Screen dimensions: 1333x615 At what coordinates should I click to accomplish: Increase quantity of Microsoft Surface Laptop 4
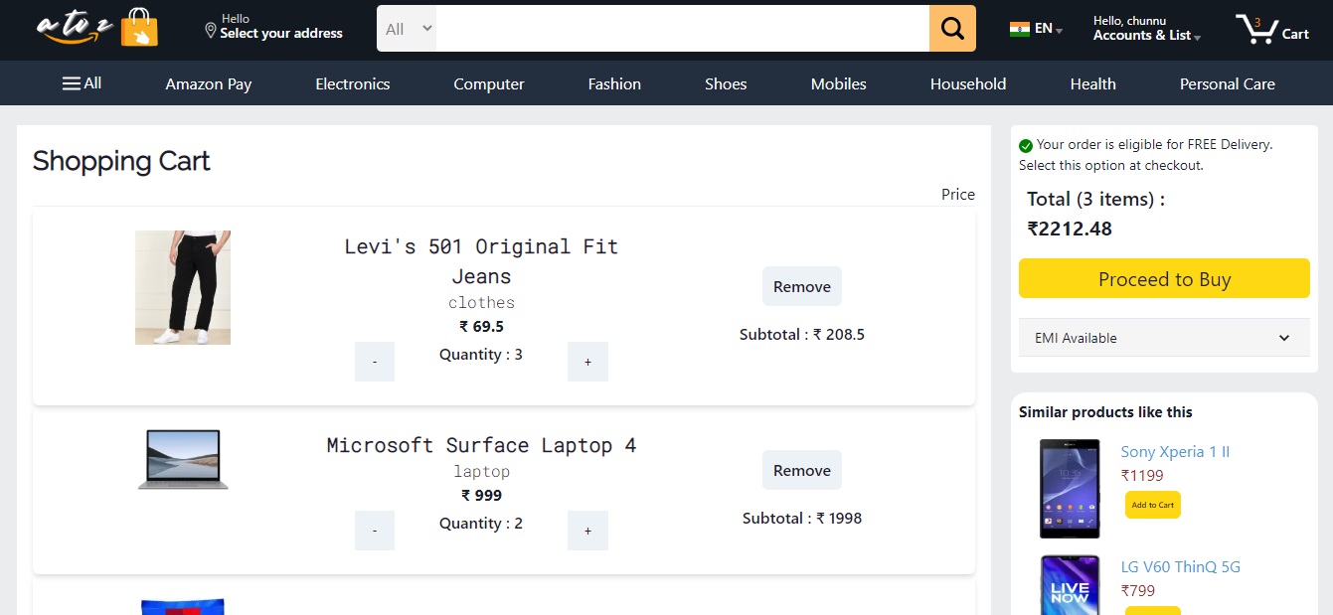587,531
